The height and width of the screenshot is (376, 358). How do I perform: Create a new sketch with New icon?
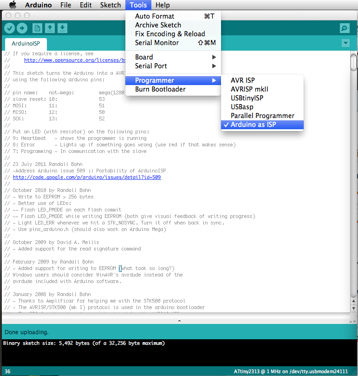click(37, 28)
